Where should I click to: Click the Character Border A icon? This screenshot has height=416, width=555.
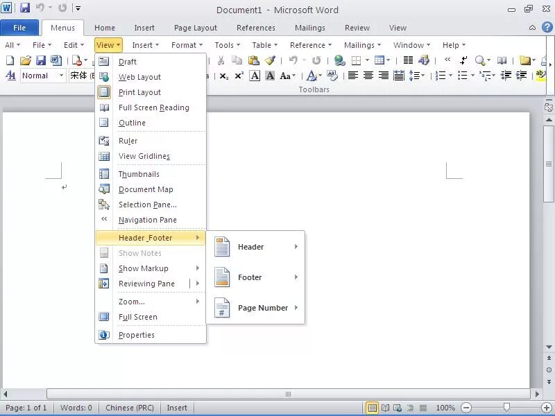[x=255, y=76]
